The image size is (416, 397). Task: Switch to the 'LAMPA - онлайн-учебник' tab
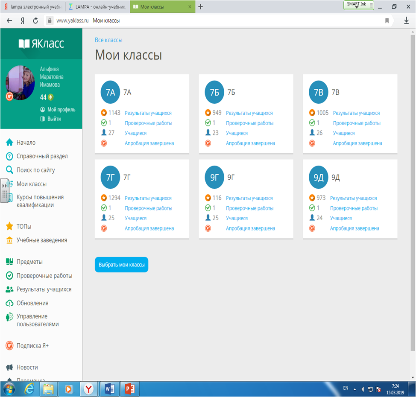(x=98, y=7)
